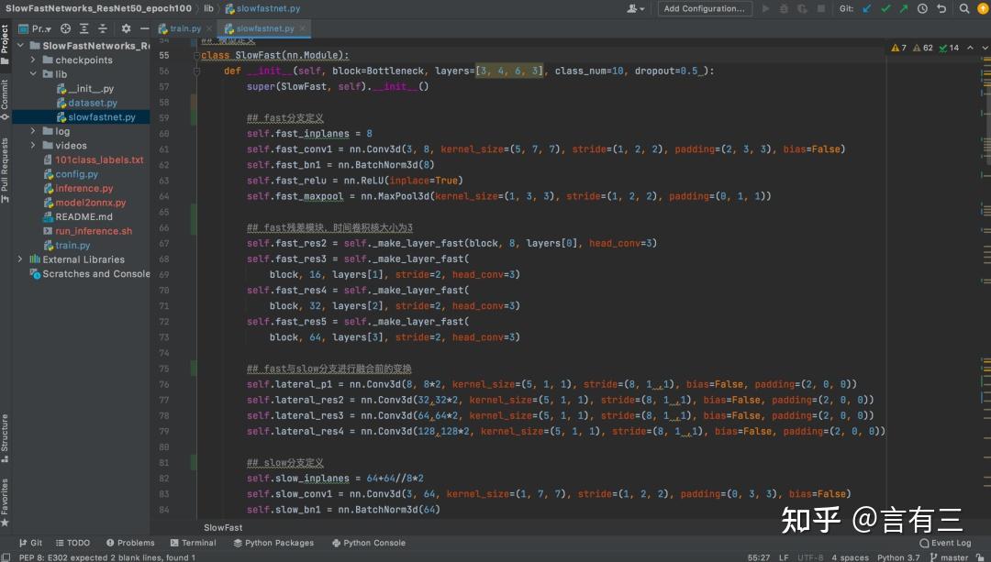991x562 pixels.
Task: Collapse all in the Project tree
Action: [102, 28]
